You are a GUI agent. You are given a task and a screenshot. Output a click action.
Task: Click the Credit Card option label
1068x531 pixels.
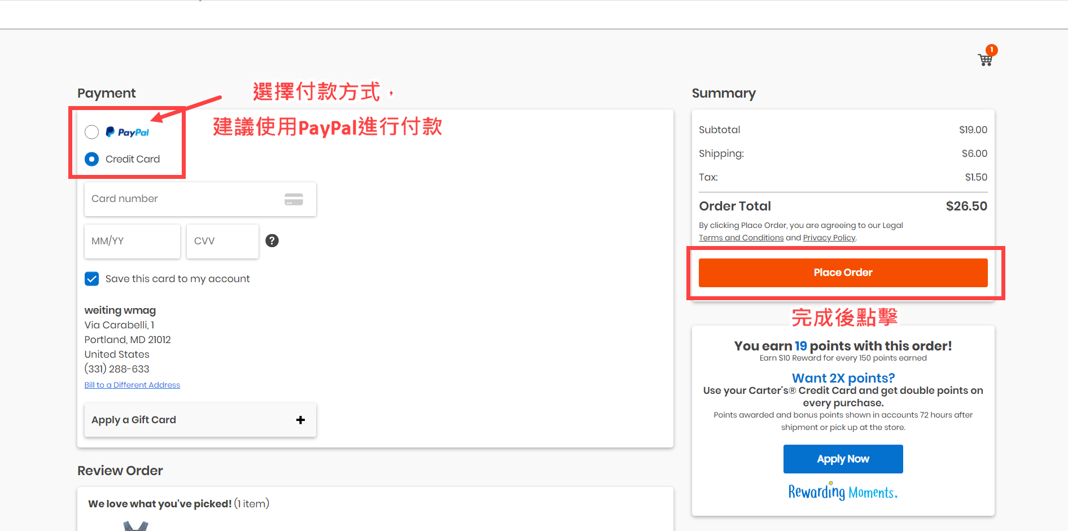[x=133, y=159]
